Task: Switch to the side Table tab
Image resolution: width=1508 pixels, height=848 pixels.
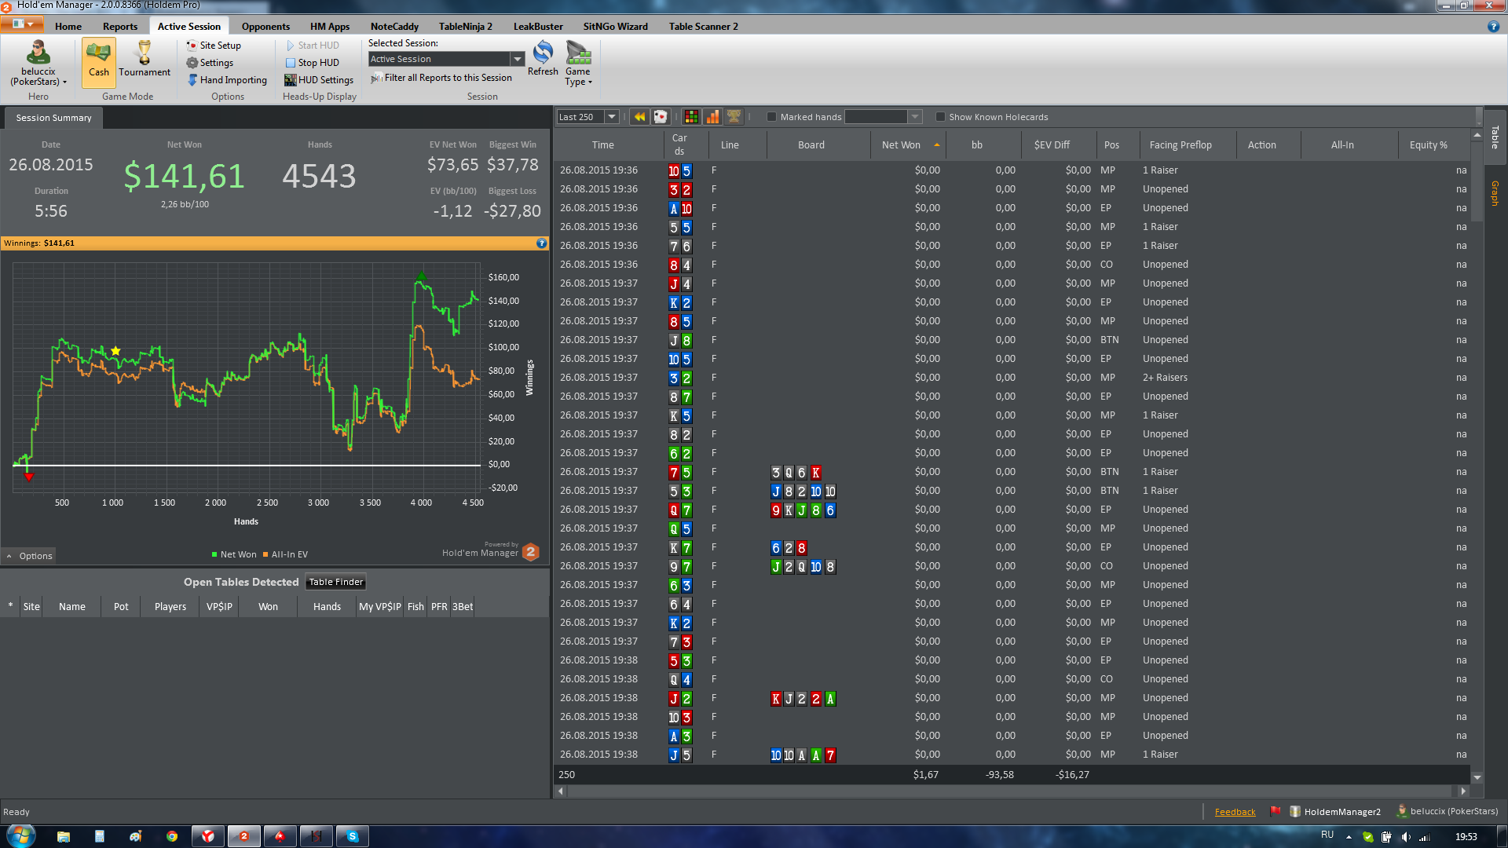Action: click(1495, 137)
